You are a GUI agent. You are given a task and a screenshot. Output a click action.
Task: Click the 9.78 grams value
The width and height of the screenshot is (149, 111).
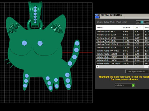(125, 38)
